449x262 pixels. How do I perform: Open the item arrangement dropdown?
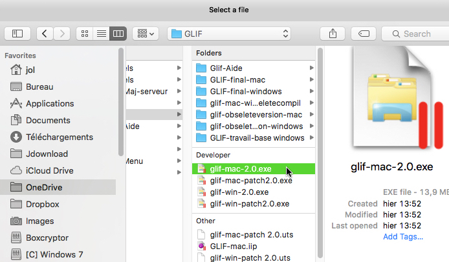[145, 34]
